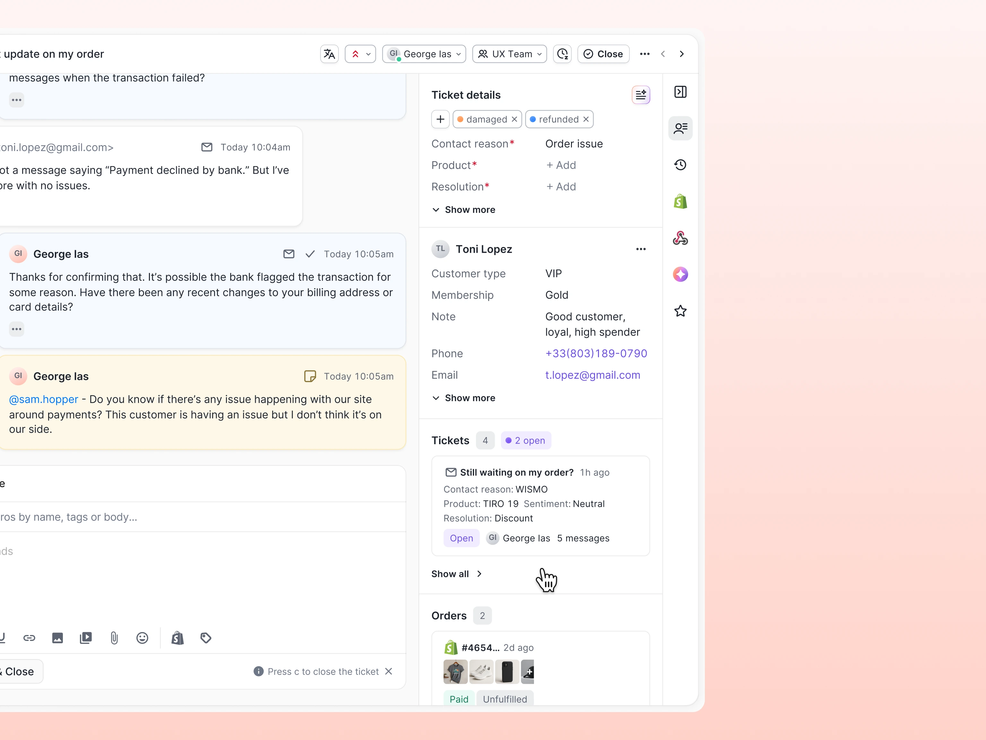Click the +more items thumbnail in order
This screenshot has height=740, width=986.
[x=528, y=672]
